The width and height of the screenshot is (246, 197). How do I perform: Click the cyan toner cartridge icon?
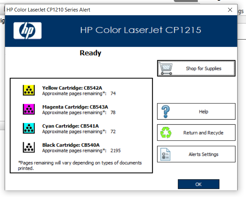click(x=29, y=128)
